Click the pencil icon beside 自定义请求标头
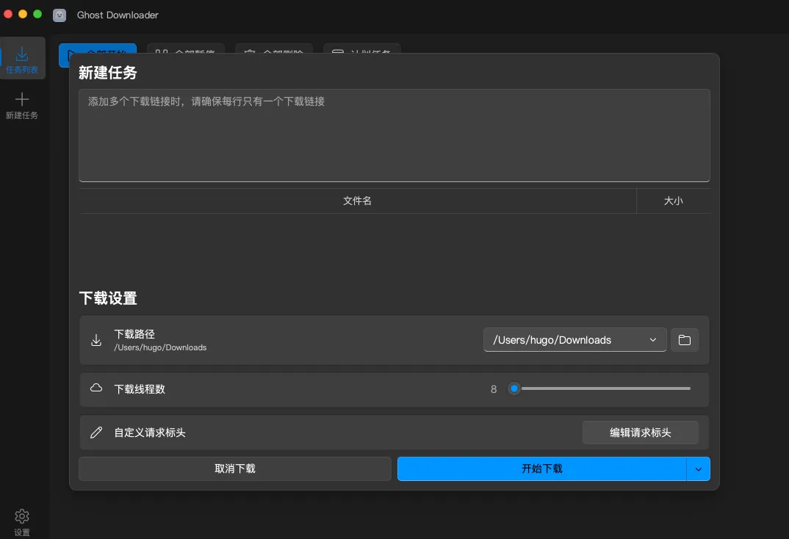This screenshot has width=789, height=539. coord(96,433)
